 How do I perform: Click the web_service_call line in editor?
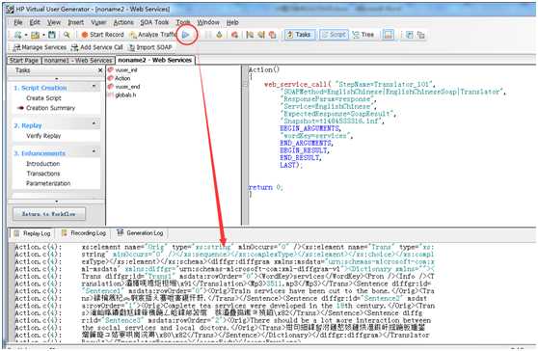[349, 85]
